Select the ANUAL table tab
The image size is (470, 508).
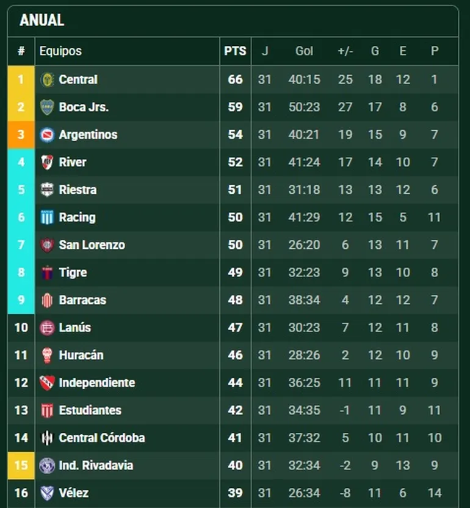point(42,20)
